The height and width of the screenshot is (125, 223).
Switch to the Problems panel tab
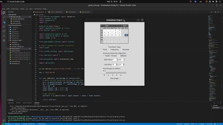pos(11,103)
